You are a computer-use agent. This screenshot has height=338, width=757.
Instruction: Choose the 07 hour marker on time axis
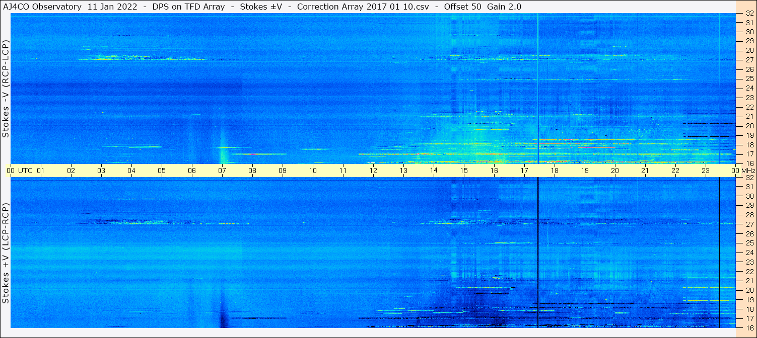tap(222, 171)
